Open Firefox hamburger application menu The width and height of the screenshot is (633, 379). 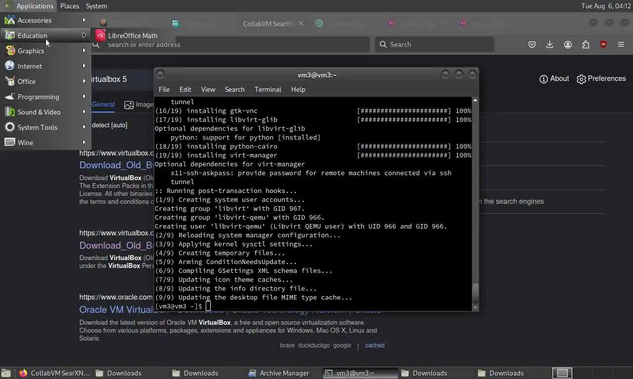621,44
